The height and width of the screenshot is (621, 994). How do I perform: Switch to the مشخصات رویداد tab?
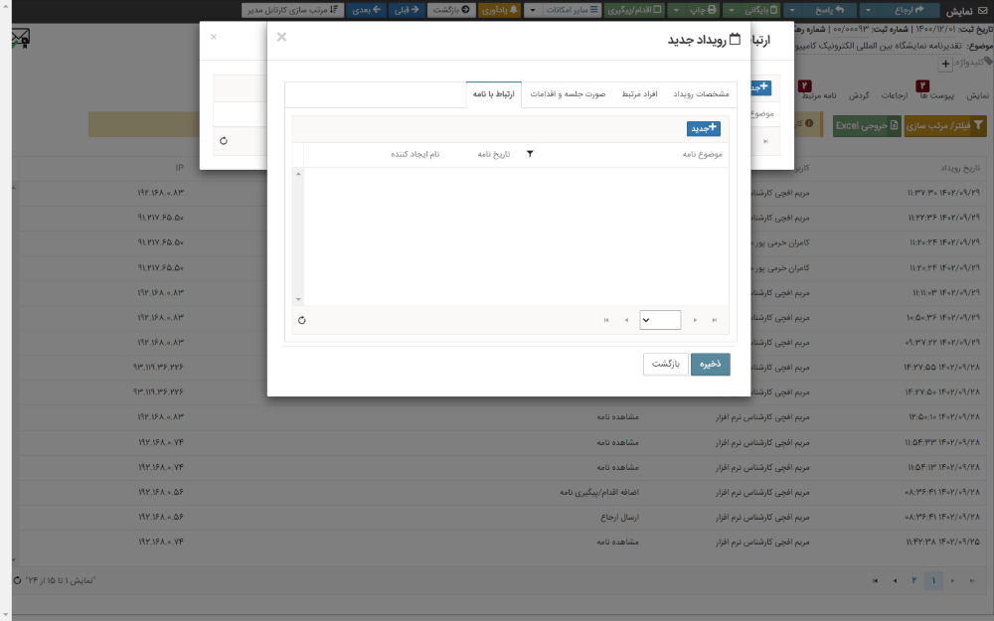[703, 91]
